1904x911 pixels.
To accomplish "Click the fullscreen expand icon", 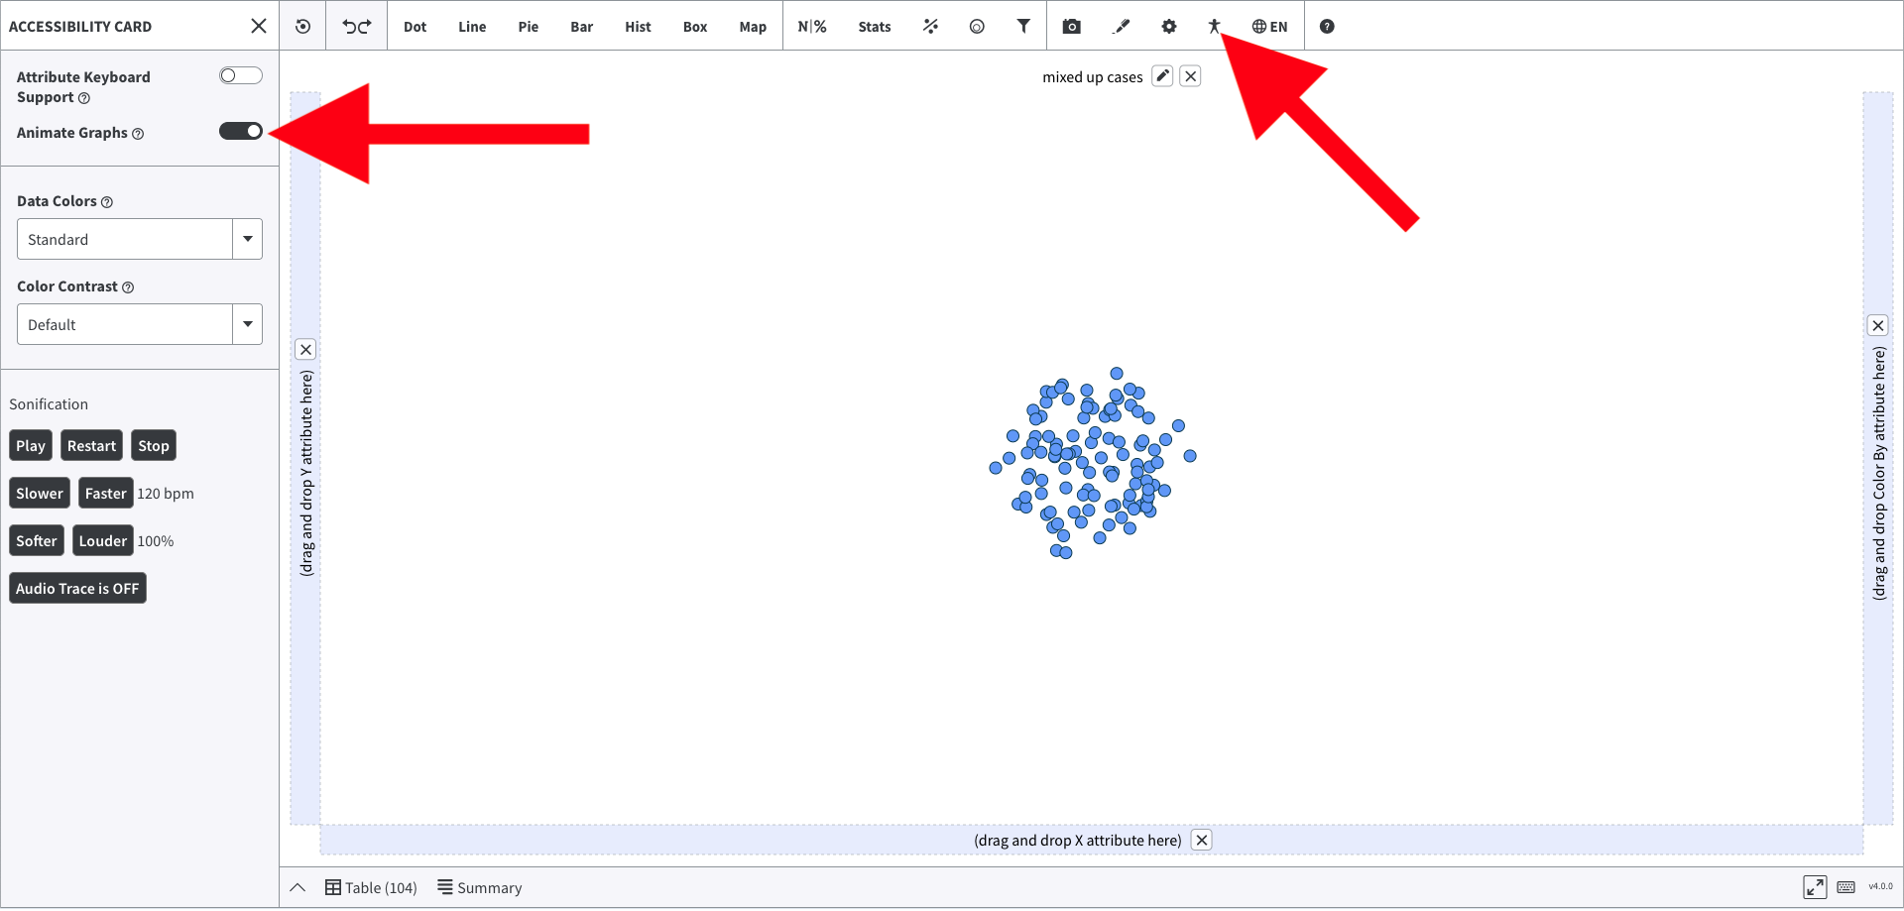I will pos(1815,887).
